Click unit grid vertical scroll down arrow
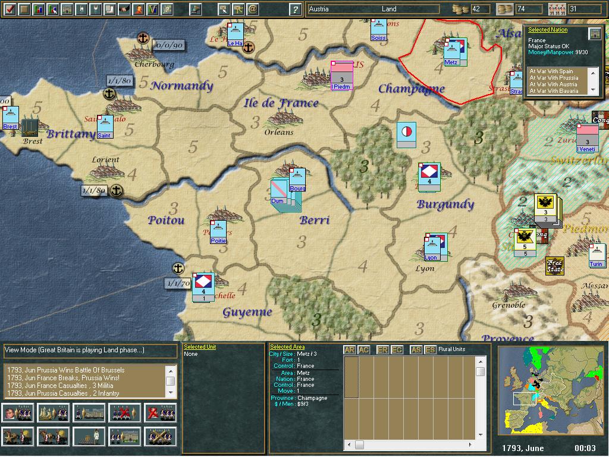Screen dimensions: 609x457 point(481,435)
